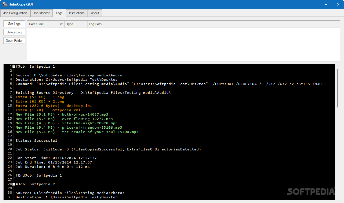Select the Logs tab

tap(59, 13)
